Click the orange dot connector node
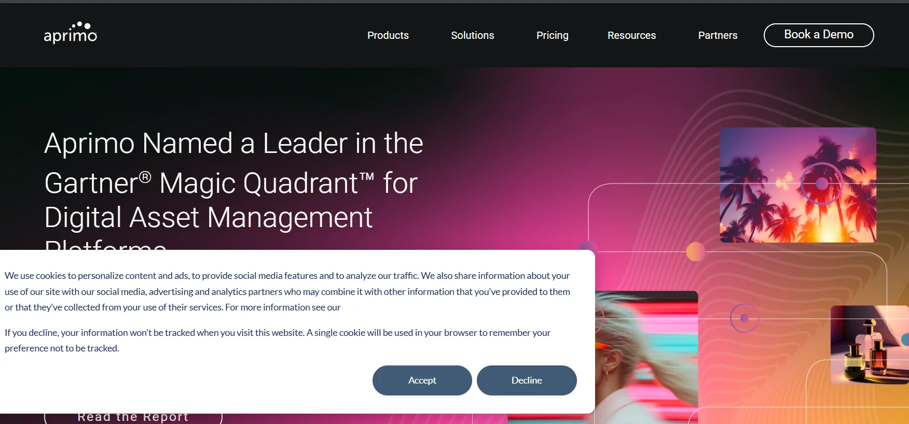 pyautogui.click(x=696, y=251)
